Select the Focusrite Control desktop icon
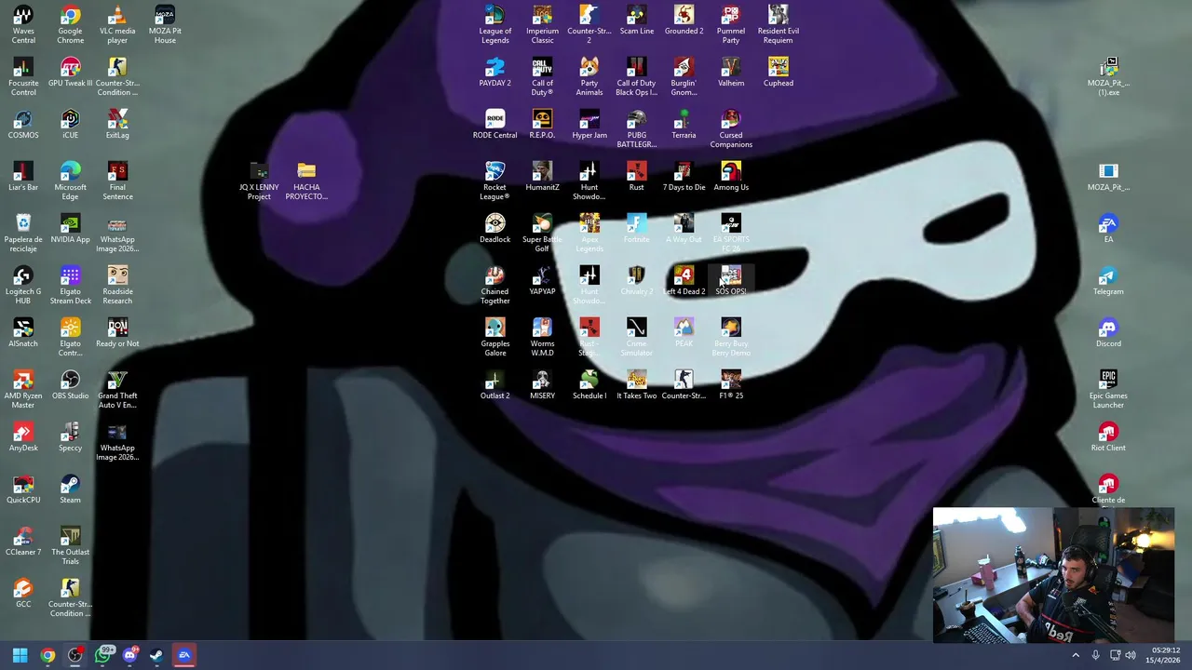This screenshot has height=670, width=1192. [23, 76]
